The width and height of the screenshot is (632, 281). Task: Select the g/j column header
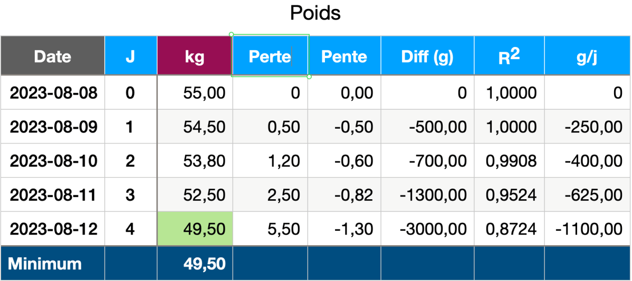(586, 56)
